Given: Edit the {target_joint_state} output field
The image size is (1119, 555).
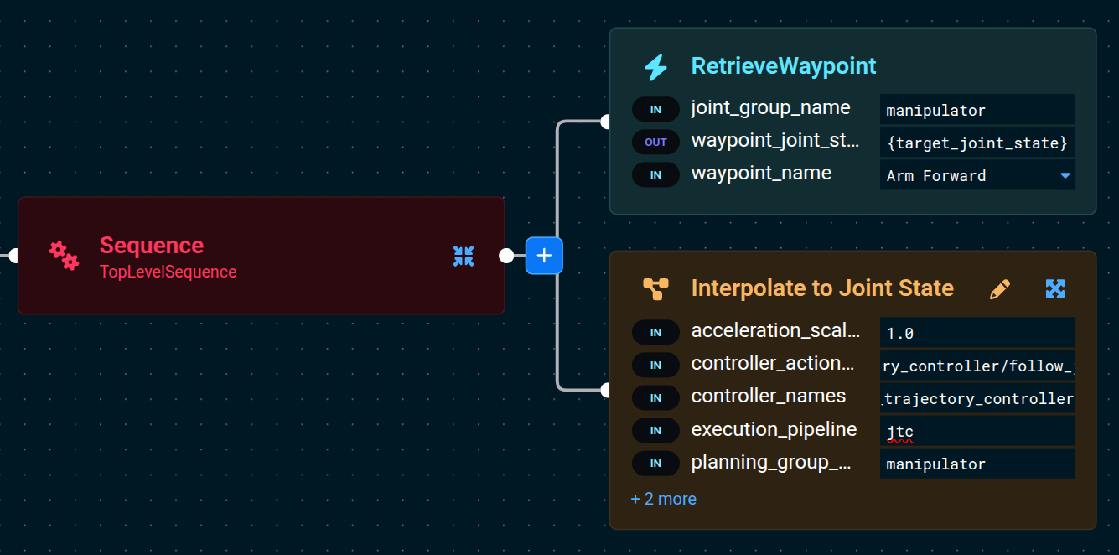Looking at the screenshot, I should coord(977,143).
